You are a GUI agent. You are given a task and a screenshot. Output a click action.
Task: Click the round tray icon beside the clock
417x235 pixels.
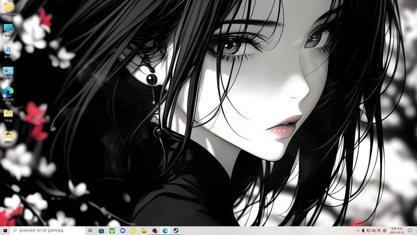(385, 231)
